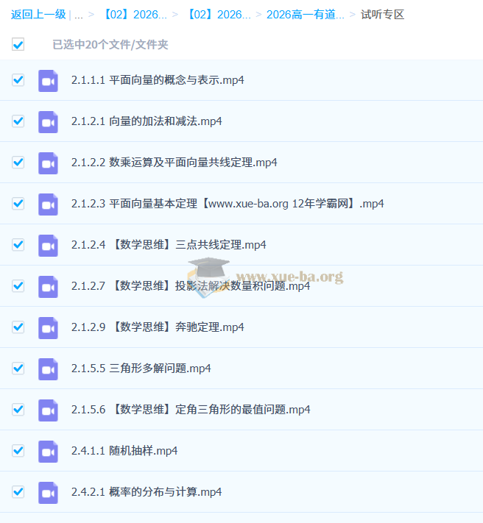Click video icon for 2.1.5.6 定角三角形
The width and height of the screenshot is (483, 523).
coord(48,410)
